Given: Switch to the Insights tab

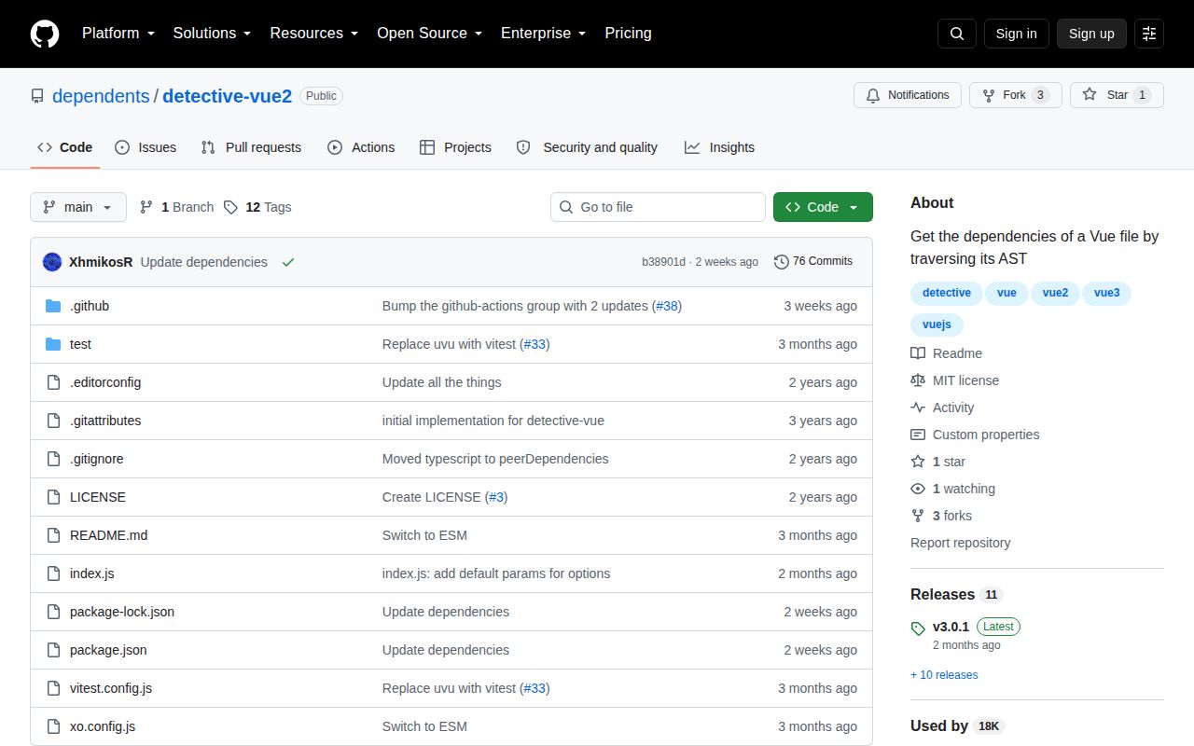Looking at the screenshot, I should coord(719,147).
